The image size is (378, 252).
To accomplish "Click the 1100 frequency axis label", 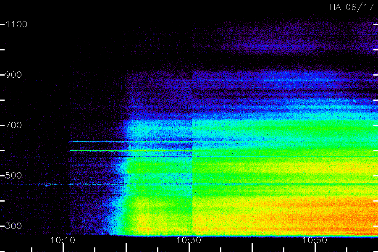I will tap(16, 24).
